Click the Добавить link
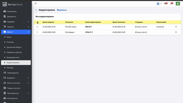This screenshot has height=103, width=183. pos(62,10)
